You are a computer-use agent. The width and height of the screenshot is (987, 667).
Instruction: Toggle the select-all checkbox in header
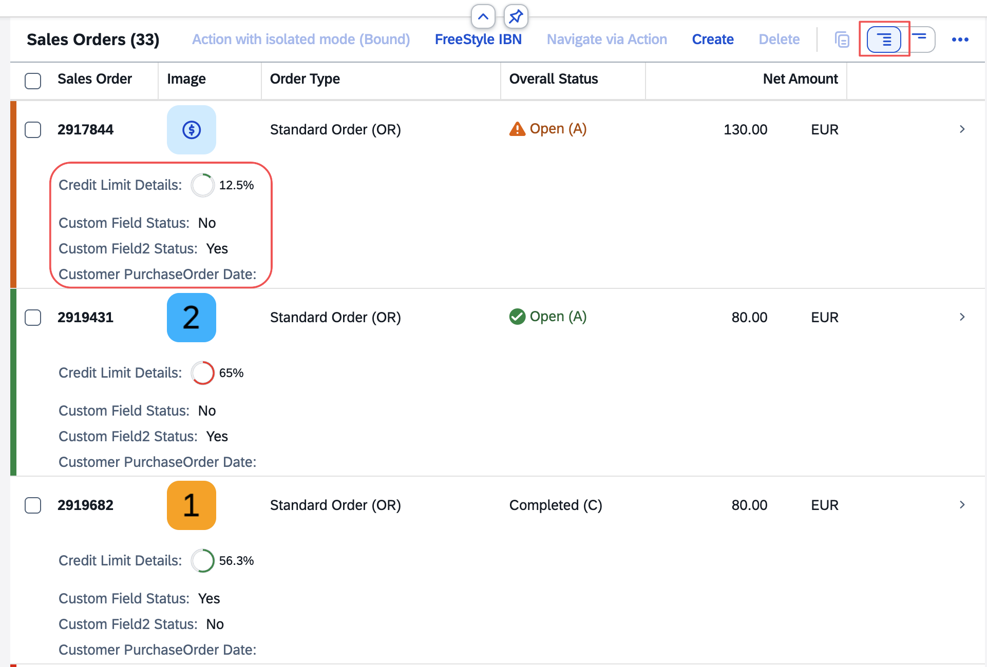point(33,81)
